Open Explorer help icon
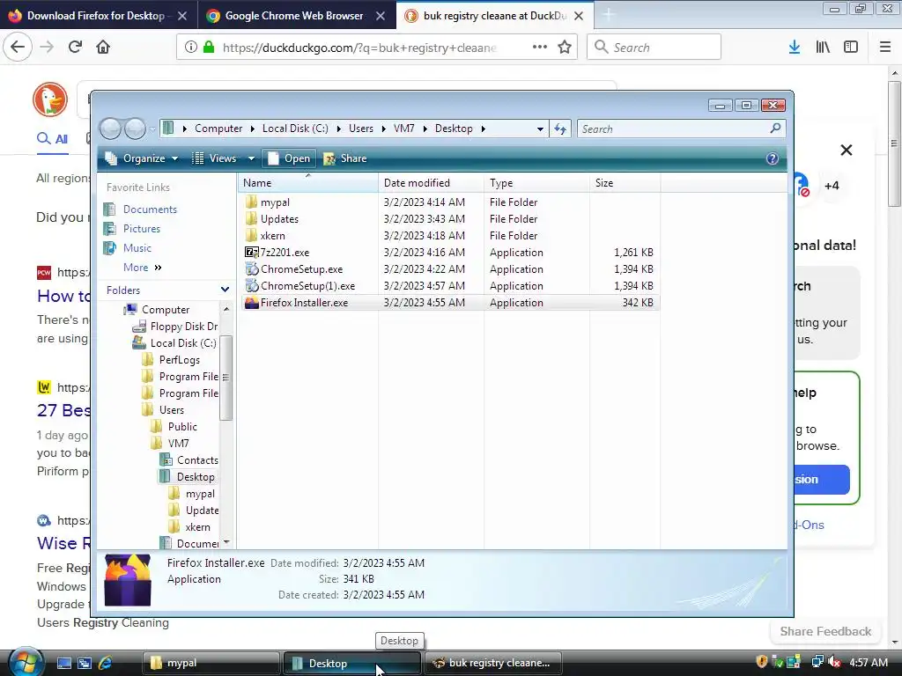Screen dimensions: 902x676 772,158
